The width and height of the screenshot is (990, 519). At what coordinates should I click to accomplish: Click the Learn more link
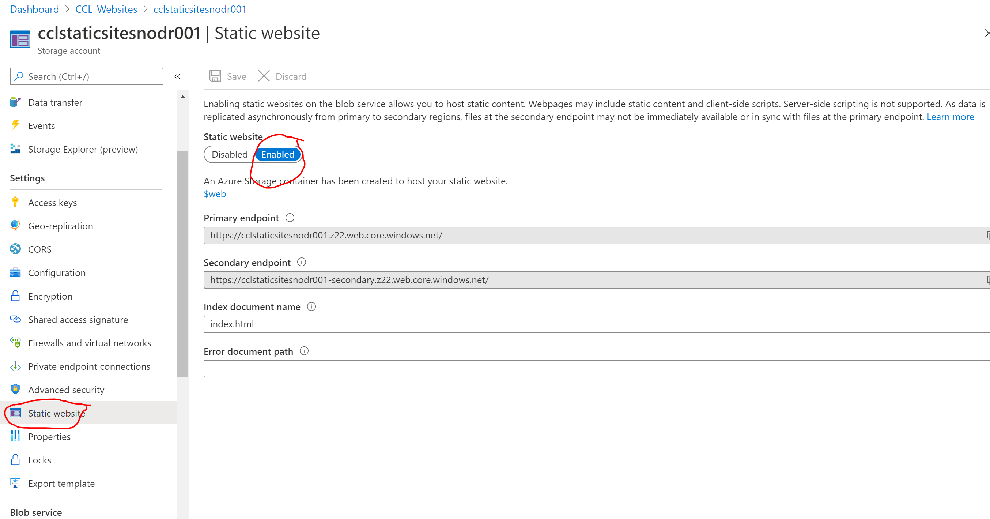coord(951,116)
